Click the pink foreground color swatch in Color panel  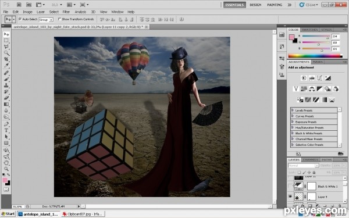(291, 37)
